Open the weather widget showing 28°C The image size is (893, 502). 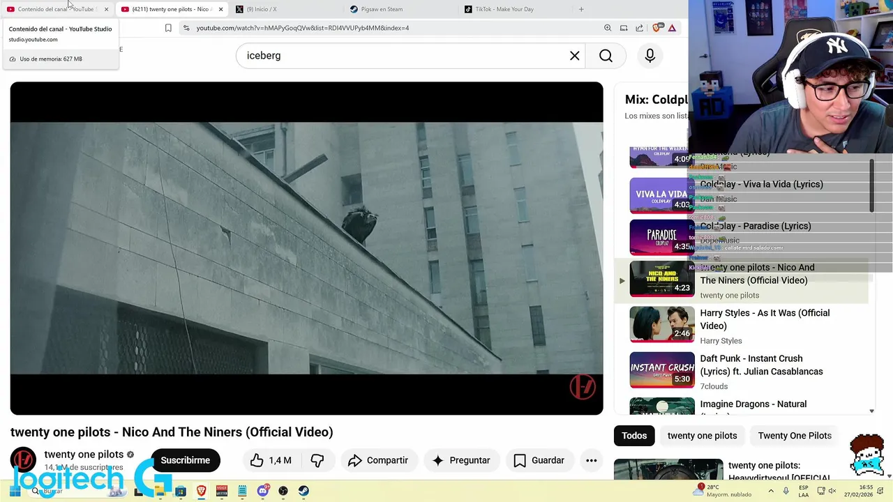(x=723, y=491)
